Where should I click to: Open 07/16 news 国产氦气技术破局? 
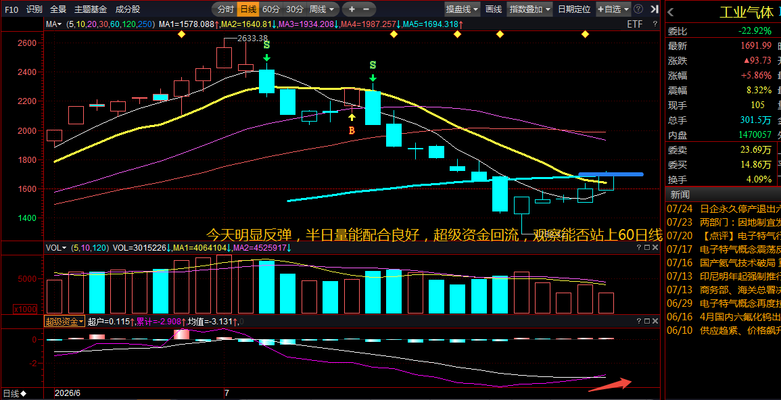click(x=724, y=262)
